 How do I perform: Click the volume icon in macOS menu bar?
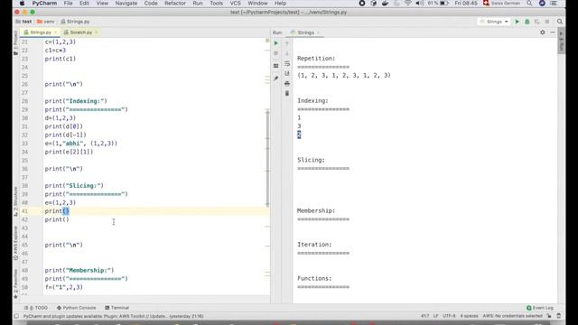(x=419, y=4)
